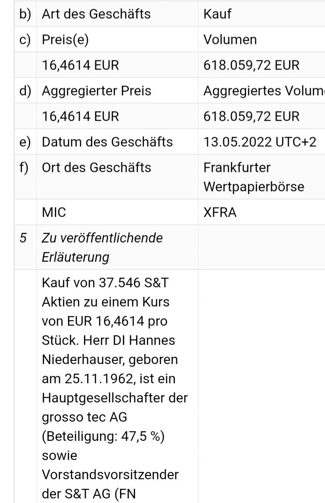Click the 'Volumen' column heading
Viewport: 325px width, 503px height.
(230, 40)
